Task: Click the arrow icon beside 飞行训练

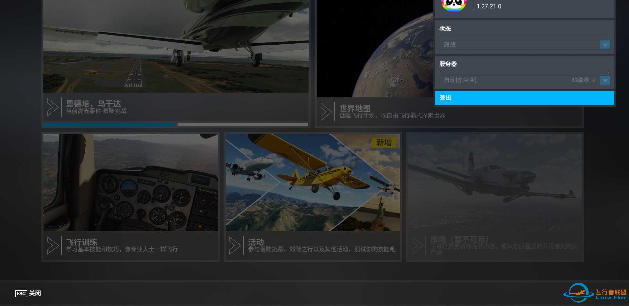Action: [53, 245]
